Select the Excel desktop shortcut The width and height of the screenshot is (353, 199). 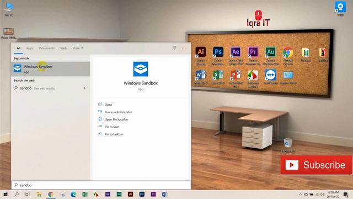[x=218, y=77]
